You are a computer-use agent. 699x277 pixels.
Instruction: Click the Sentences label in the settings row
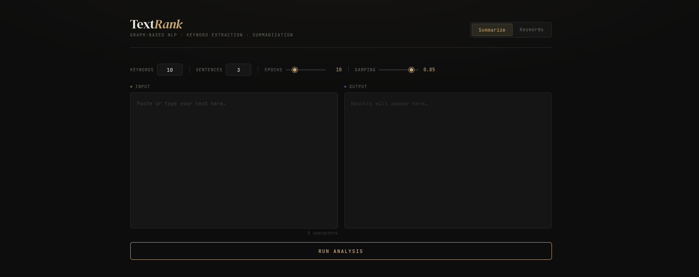[209, 70]
